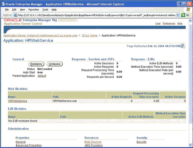Image resolution: width=193 pixels, height=148 pixels.
Task: Open Advanced Properties link
Action: click(x=28, y=145)
